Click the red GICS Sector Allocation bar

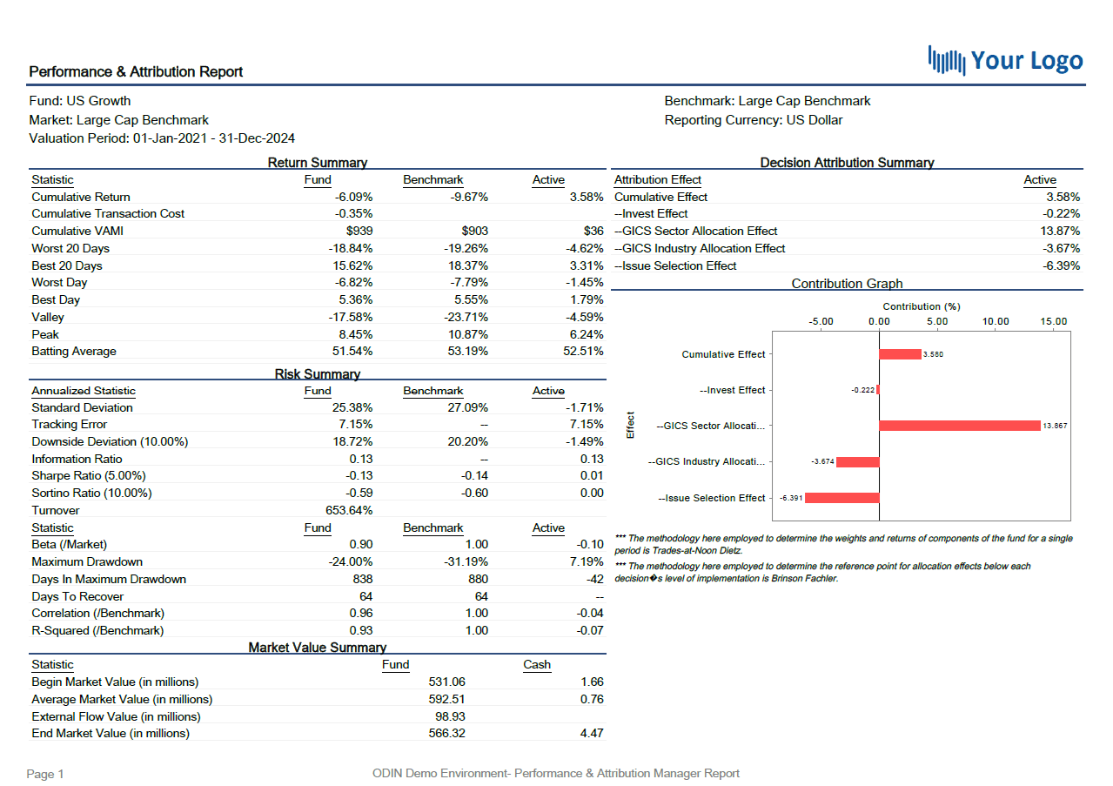(x=959, y=426)
